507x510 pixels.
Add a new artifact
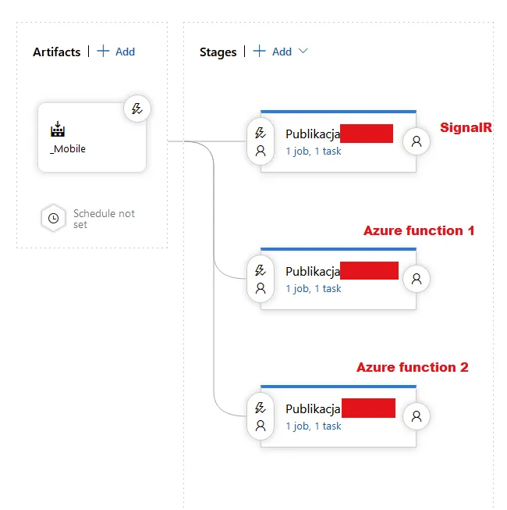tap(115, 52)
